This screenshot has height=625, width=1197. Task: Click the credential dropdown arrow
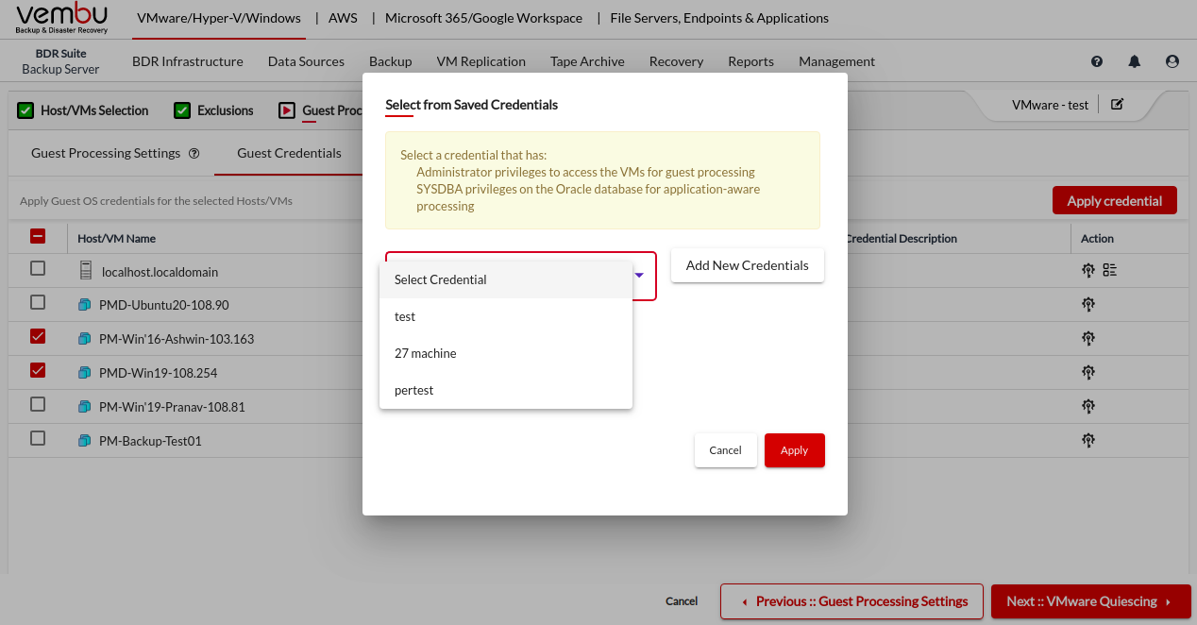click(x=639, y=275)
